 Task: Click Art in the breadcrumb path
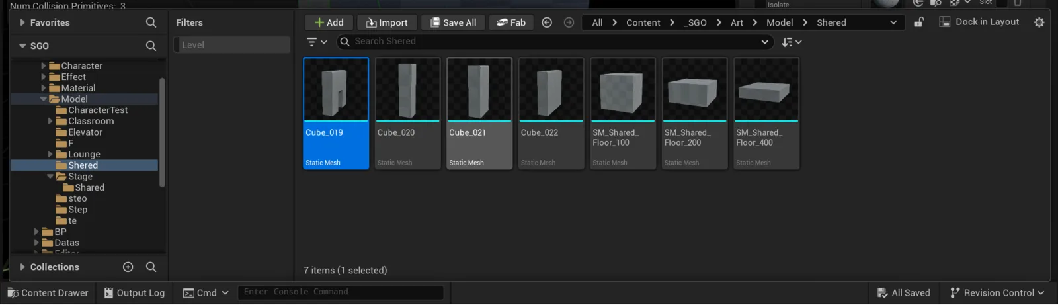(737, 22)
